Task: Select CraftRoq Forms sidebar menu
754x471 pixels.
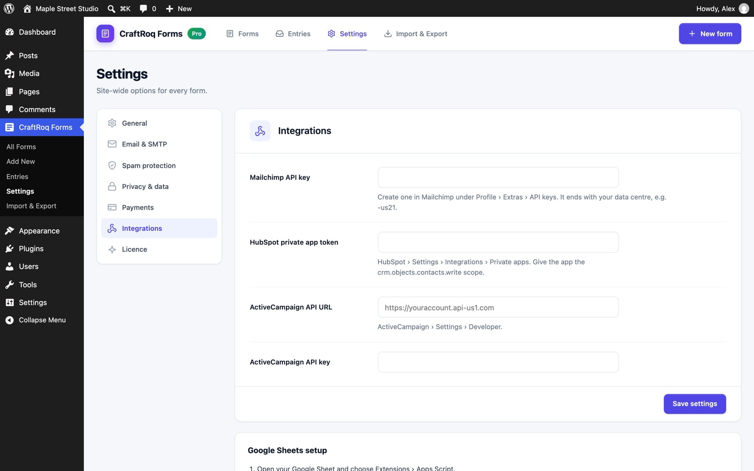Action: pyautogui.click(x=42, y=127)
